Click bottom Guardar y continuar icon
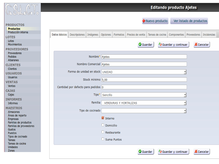 tap(160, 152)
